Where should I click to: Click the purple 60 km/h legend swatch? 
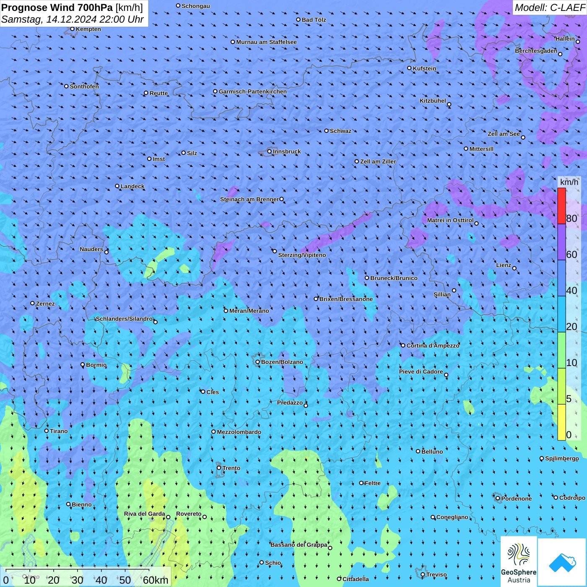pyautogui.click(x=561, y=242)
